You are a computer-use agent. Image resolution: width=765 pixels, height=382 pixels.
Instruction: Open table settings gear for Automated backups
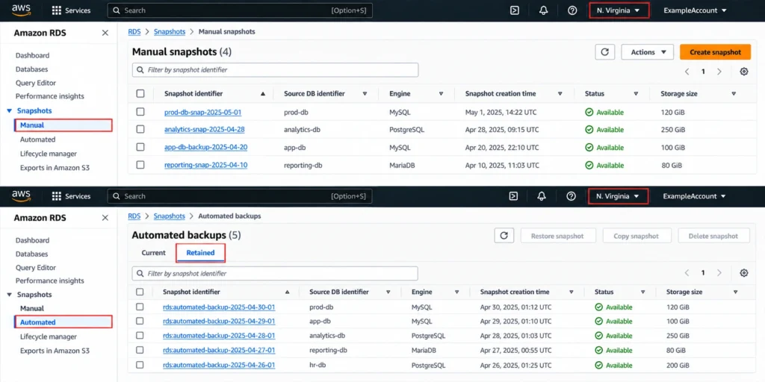(x=743, y=273)
